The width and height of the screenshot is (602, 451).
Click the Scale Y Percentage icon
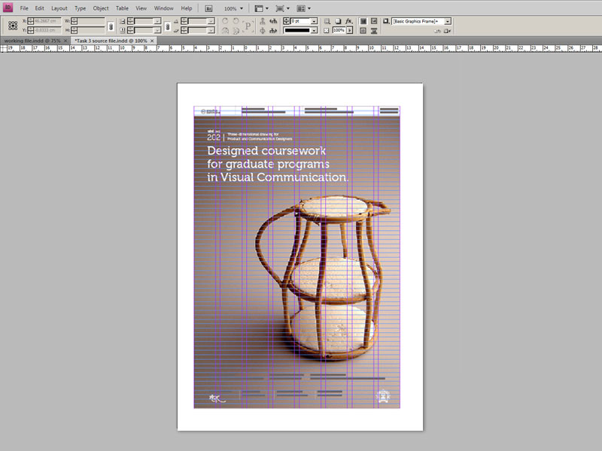click(x=122, y=30)
